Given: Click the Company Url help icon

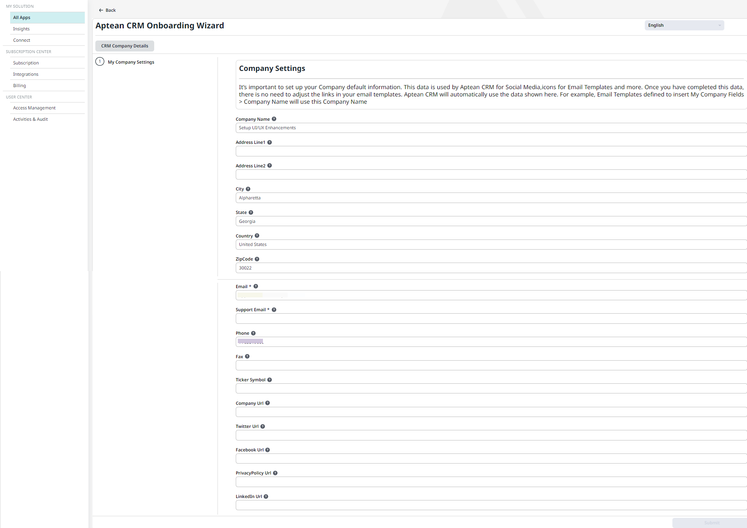Looking at the screenshot, I should point(267,403).
